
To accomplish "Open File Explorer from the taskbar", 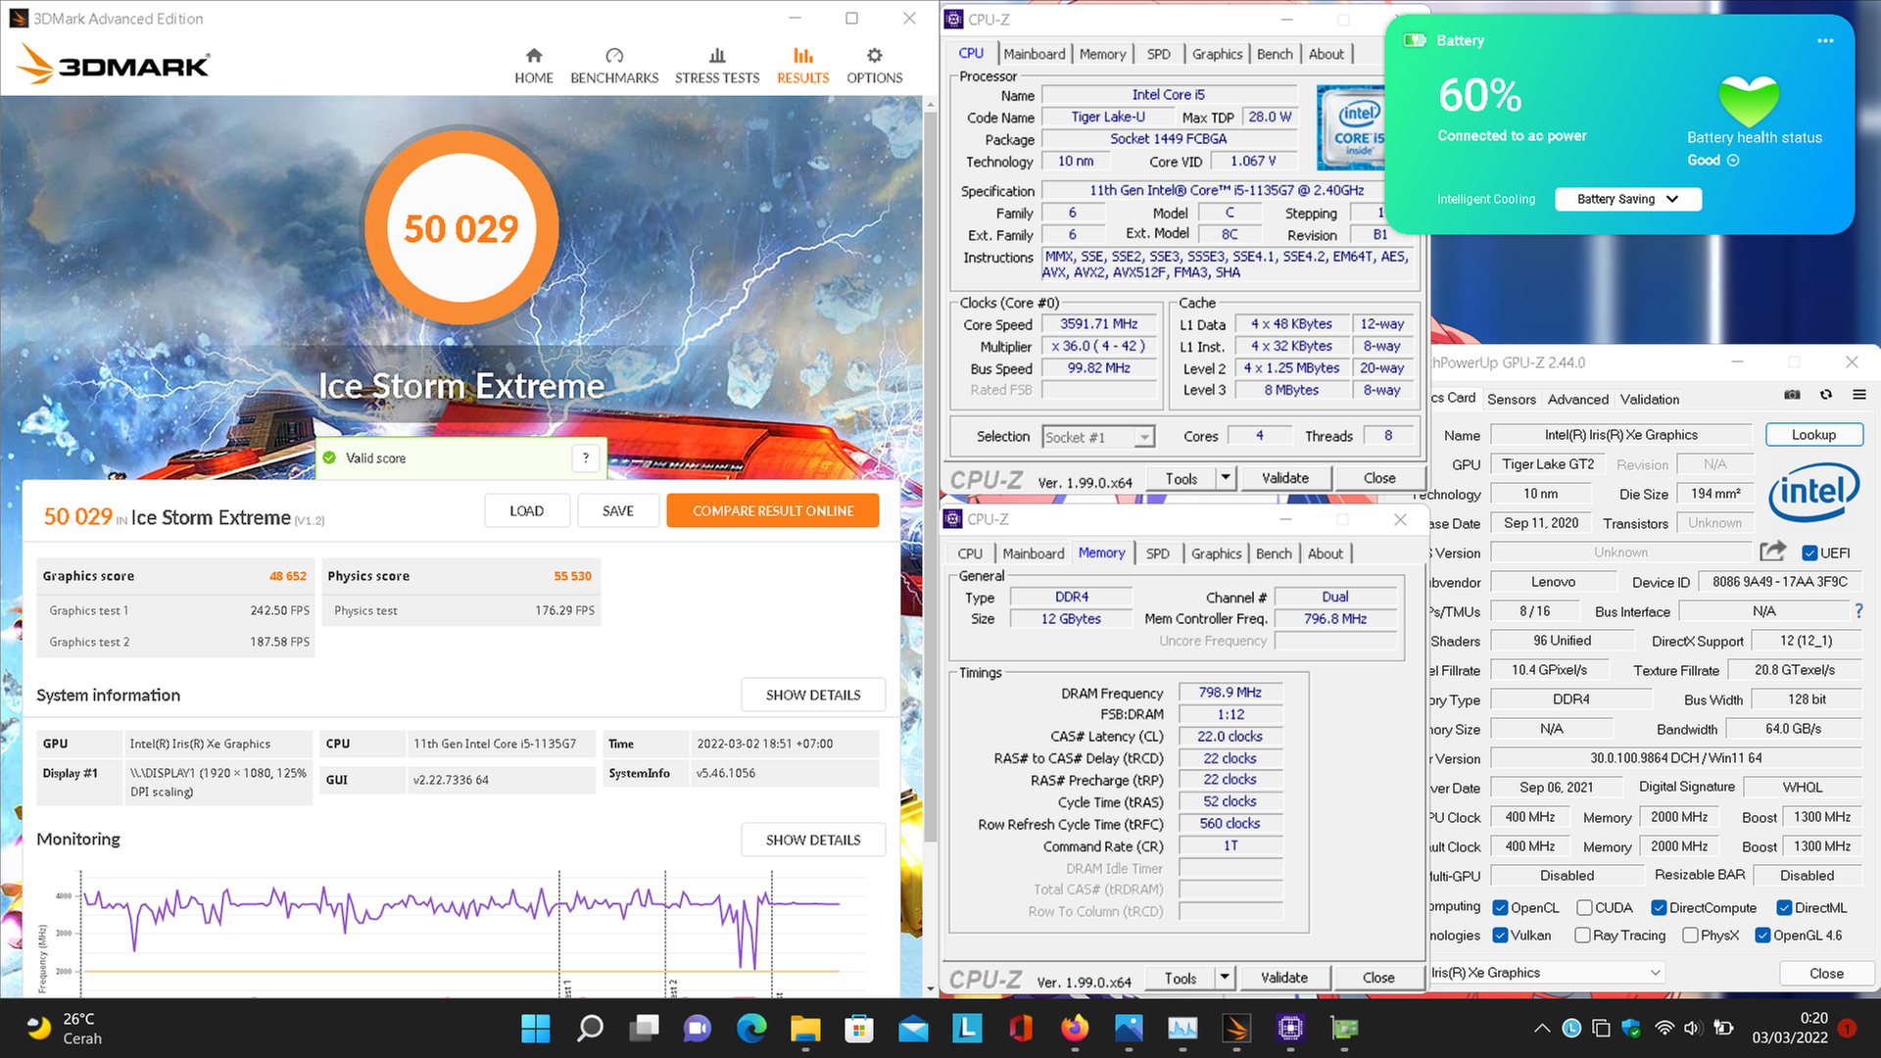I will (805, 1028).
